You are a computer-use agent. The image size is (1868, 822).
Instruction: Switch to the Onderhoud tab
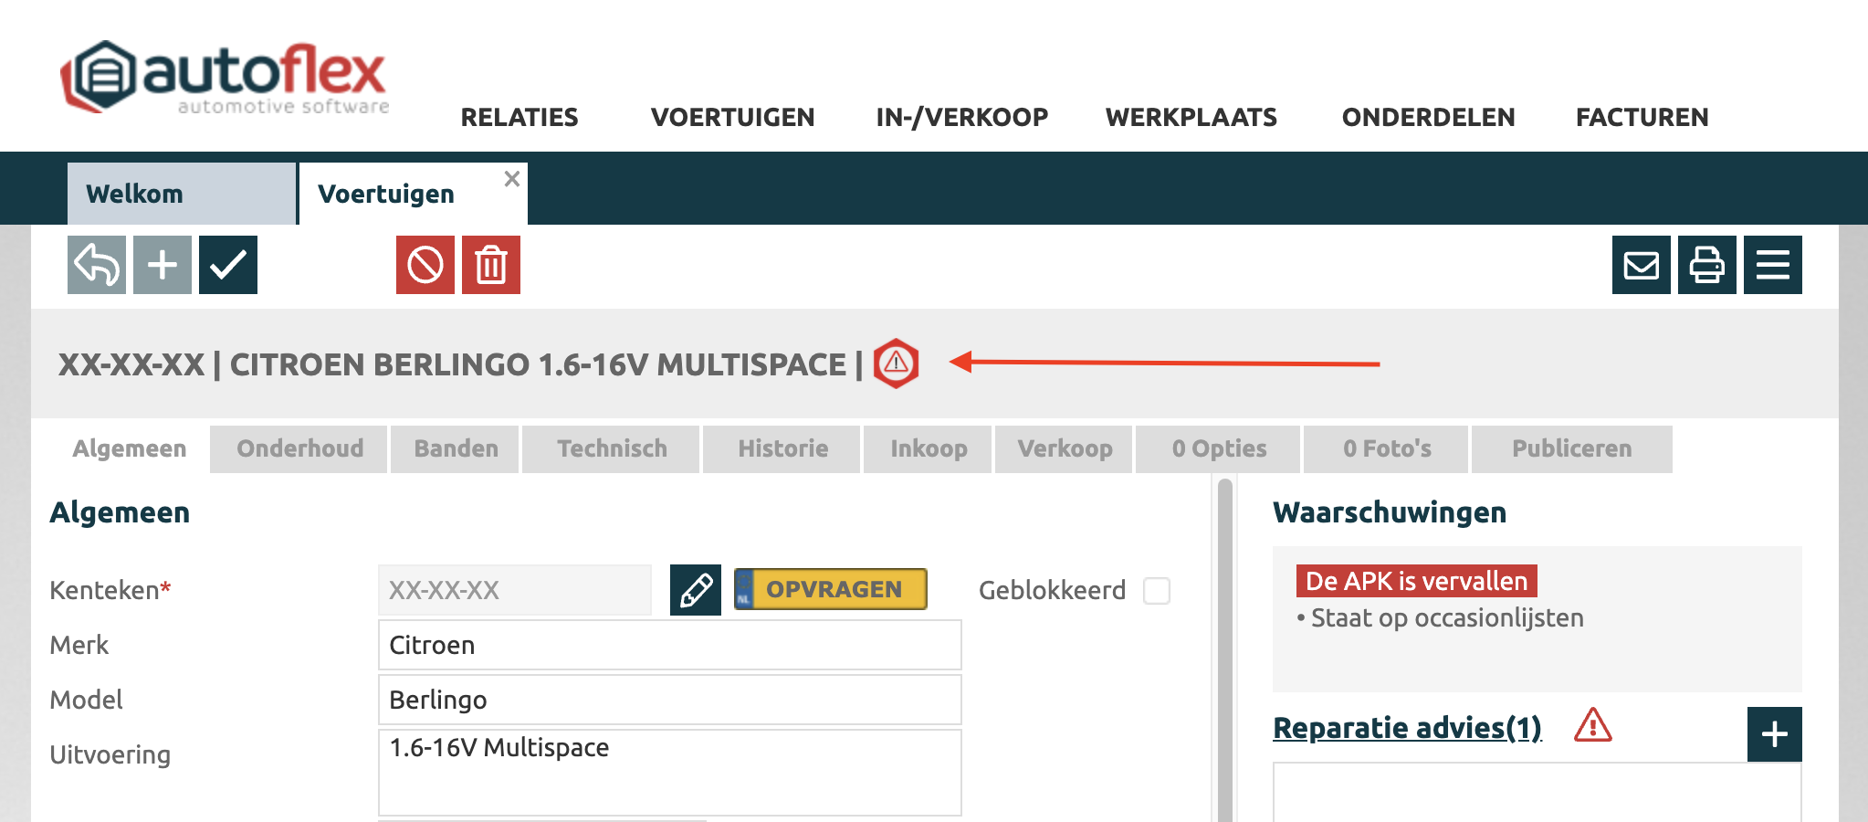pos(299,448)
